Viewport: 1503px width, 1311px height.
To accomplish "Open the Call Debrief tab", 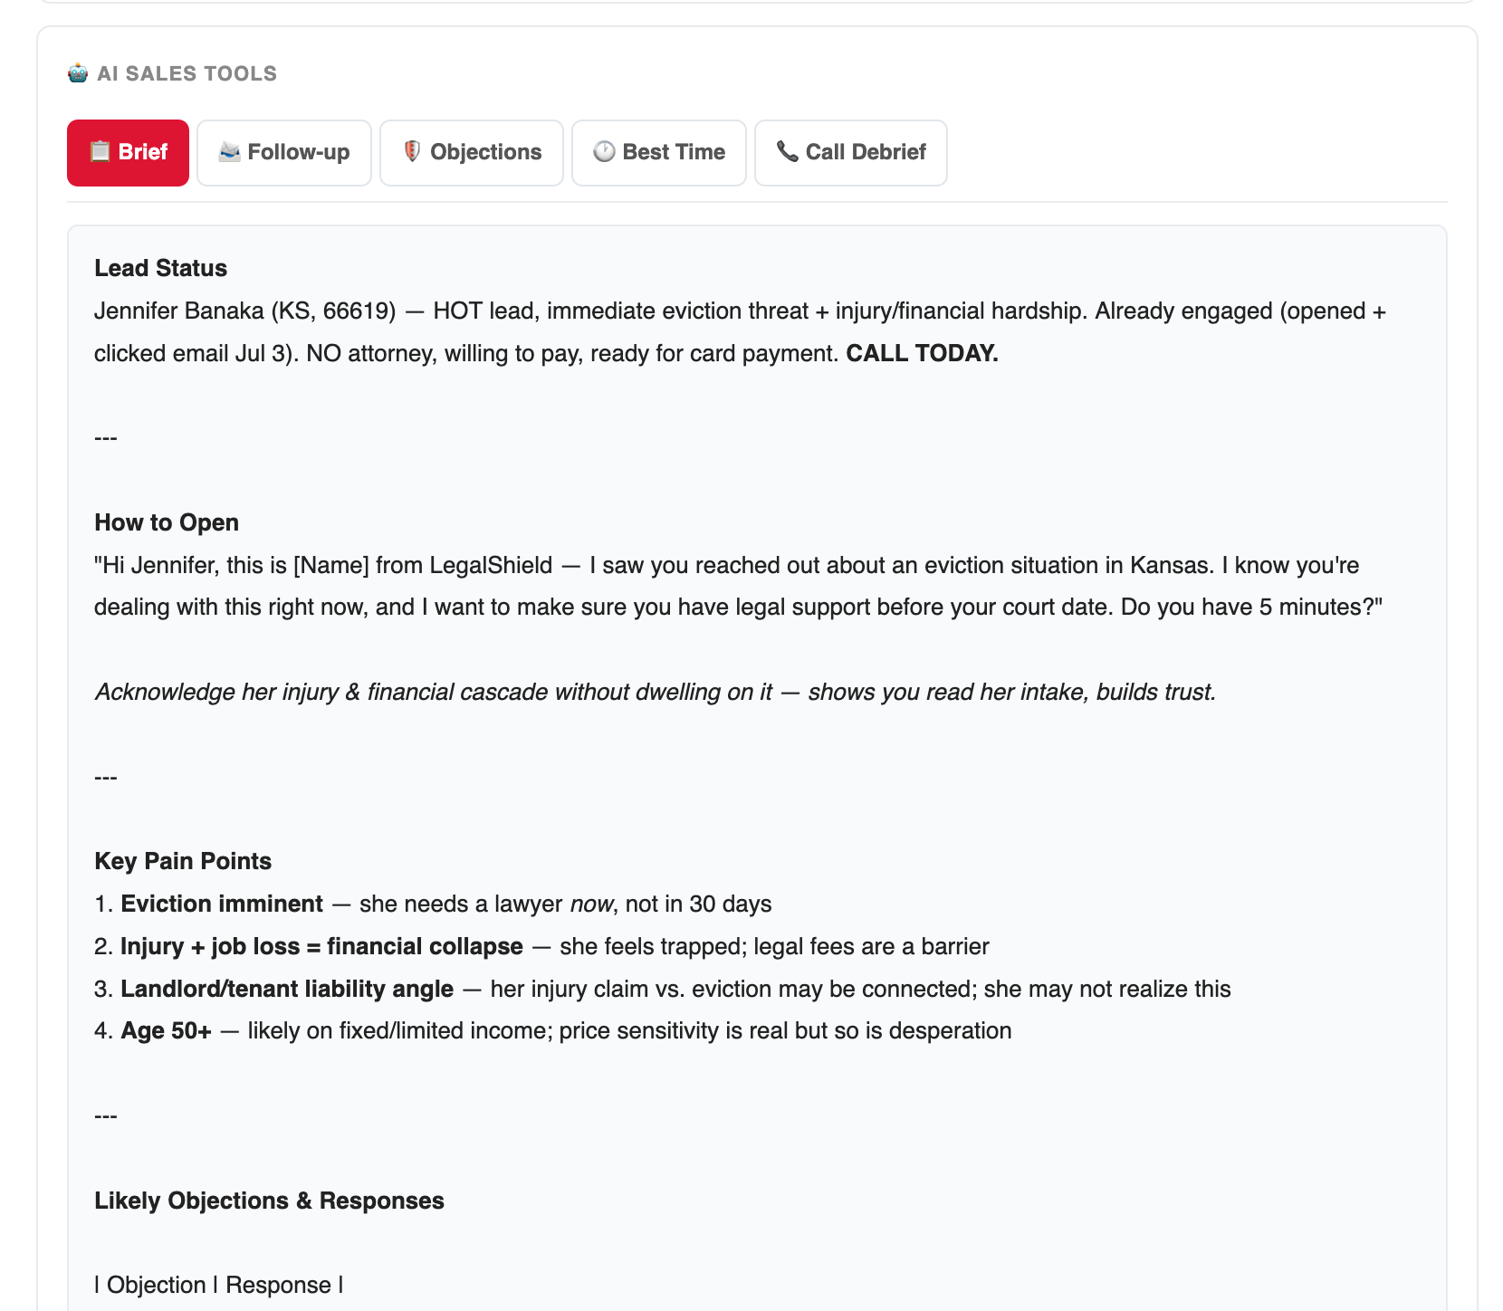I will (851, 152).
